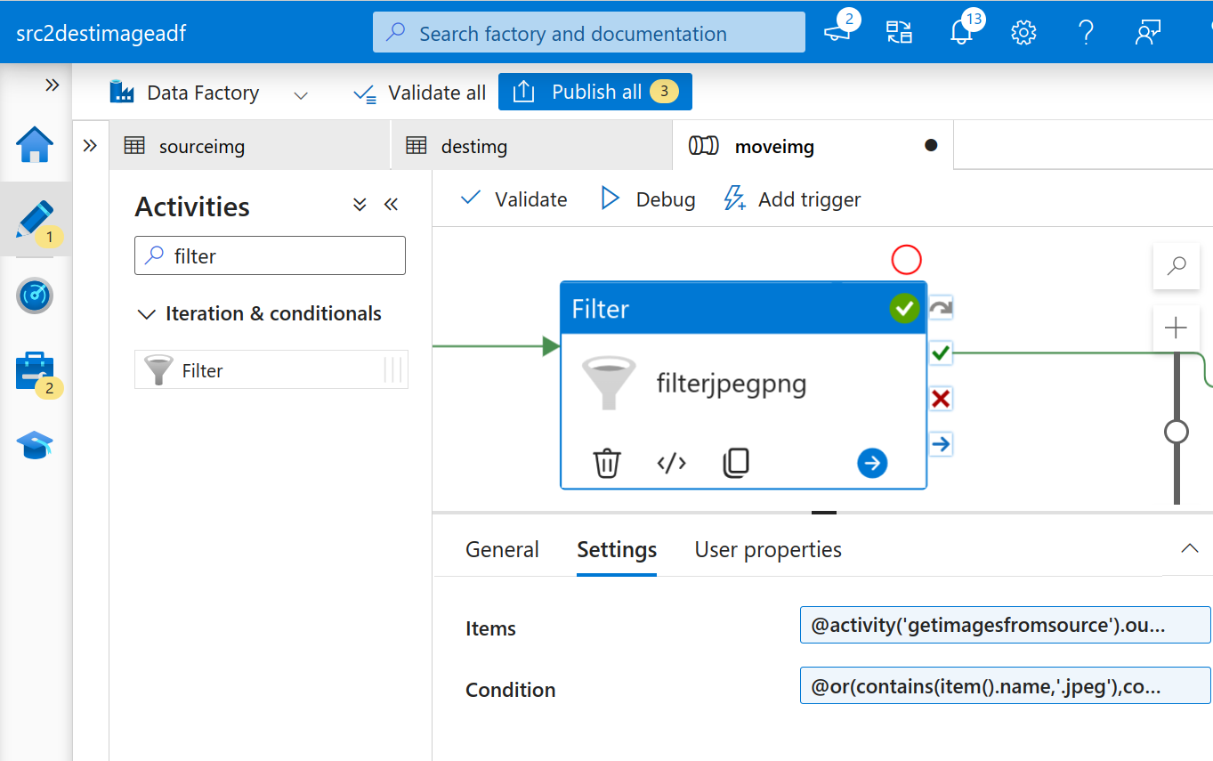Click the Condition expression field

(1005, 685)
